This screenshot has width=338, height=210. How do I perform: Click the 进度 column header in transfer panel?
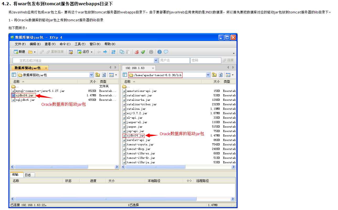pos(93,181)
